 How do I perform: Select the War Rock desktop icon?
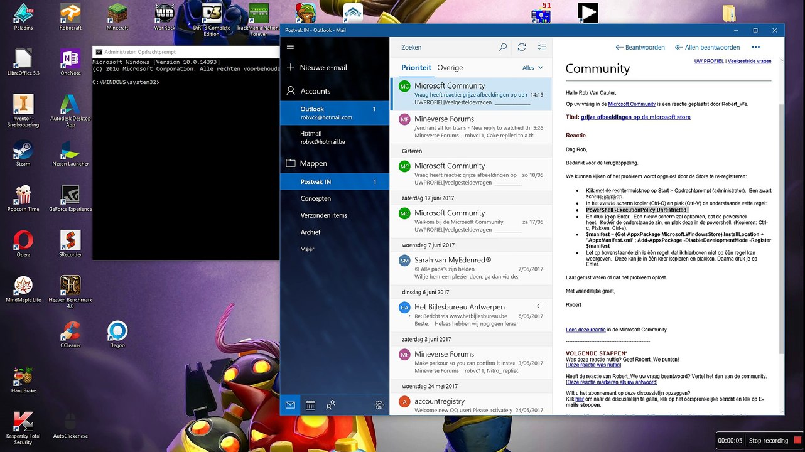165,17
